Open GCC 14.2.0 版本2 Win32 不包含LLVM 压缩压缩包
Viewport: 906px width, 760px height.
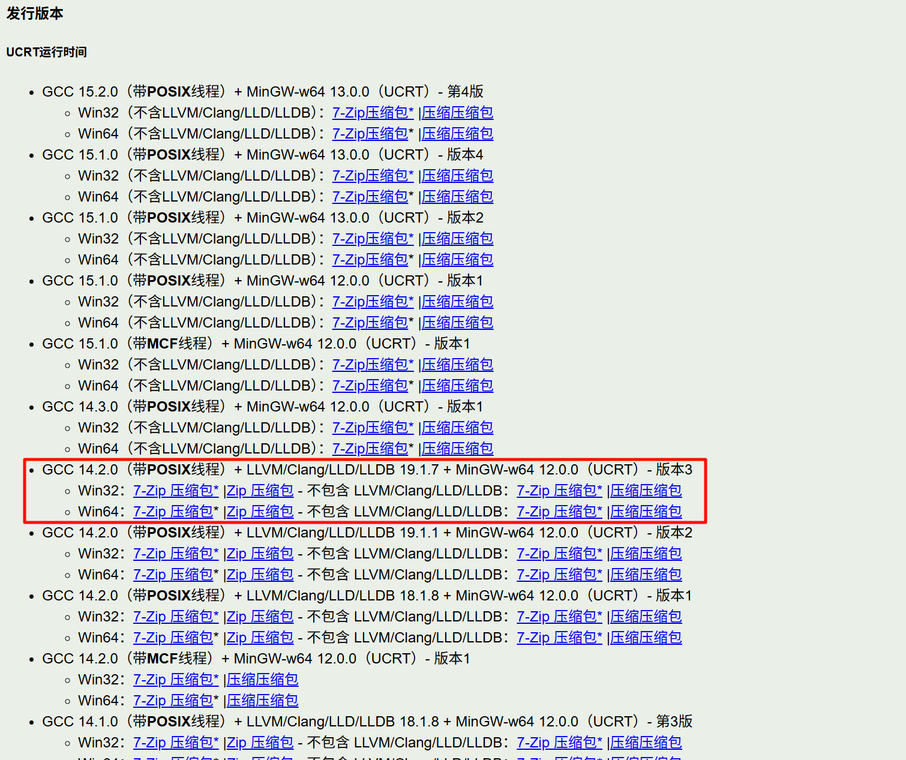[x=646, y=554]
